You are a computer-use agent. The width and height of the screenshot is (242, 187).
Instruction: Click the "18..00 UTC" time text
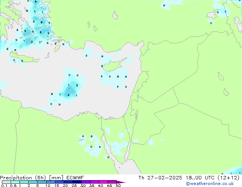(200, 178)
